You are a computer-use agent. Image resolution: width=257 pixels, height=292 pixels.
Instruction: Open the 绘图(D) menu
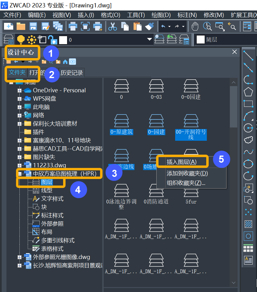tap(161, 15)
